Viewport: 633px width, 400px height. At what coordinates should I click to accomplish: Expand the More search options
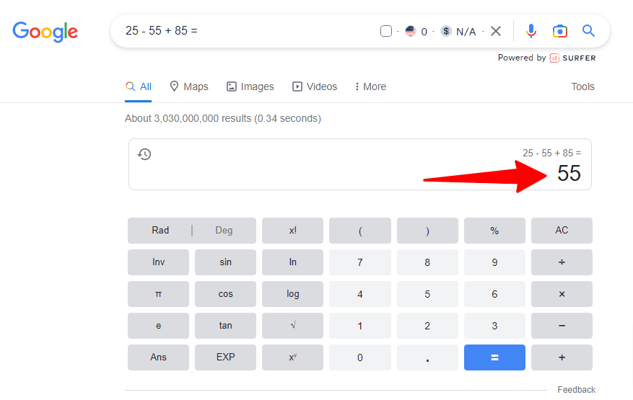[370, 86]
